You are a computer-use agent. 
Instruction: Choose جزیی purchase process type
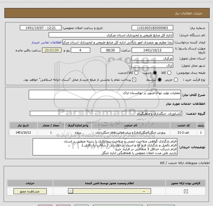point(176,80)
